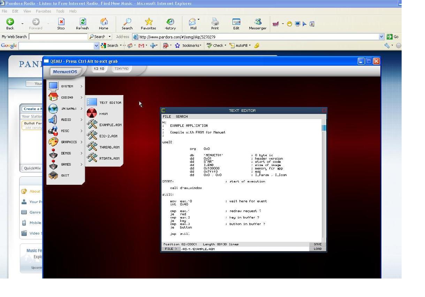Click Genre link in Pandora sidebar
This screenshot has height=297, width=425.
pos(35,212)
